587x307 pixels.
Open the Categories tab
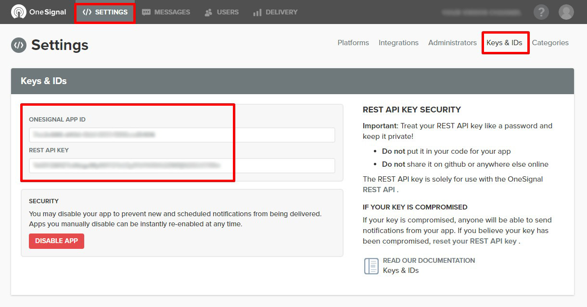pos(550,43)
